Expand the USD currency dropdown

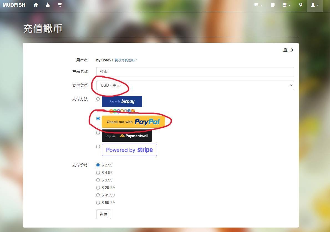pyautogui.click(x=195, y=85)
